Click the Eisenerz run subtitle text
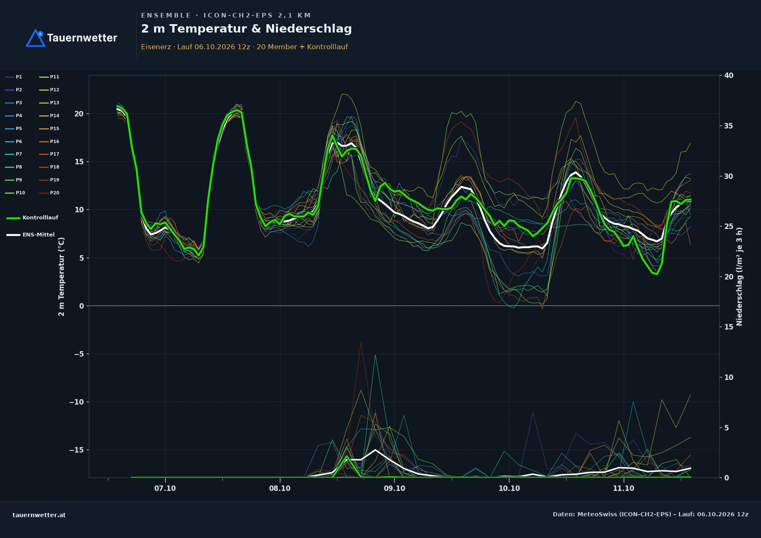The width and height of the screenshot is (761, 538). [244, 47]
